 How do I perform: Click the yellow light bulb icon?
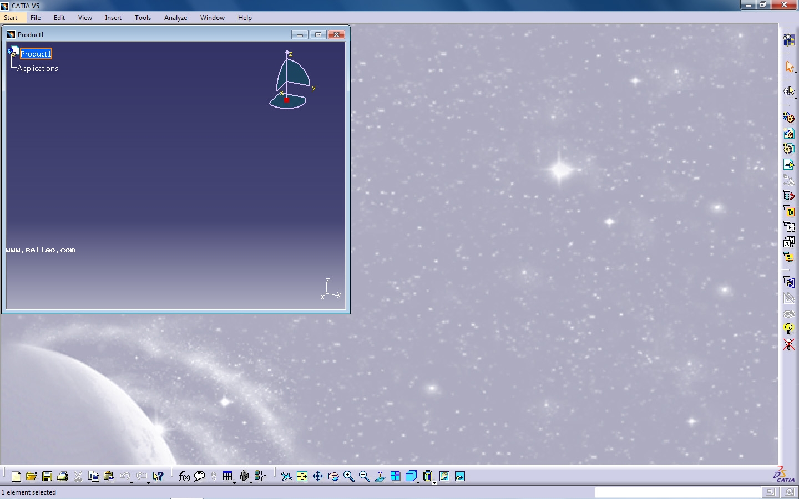789,329
